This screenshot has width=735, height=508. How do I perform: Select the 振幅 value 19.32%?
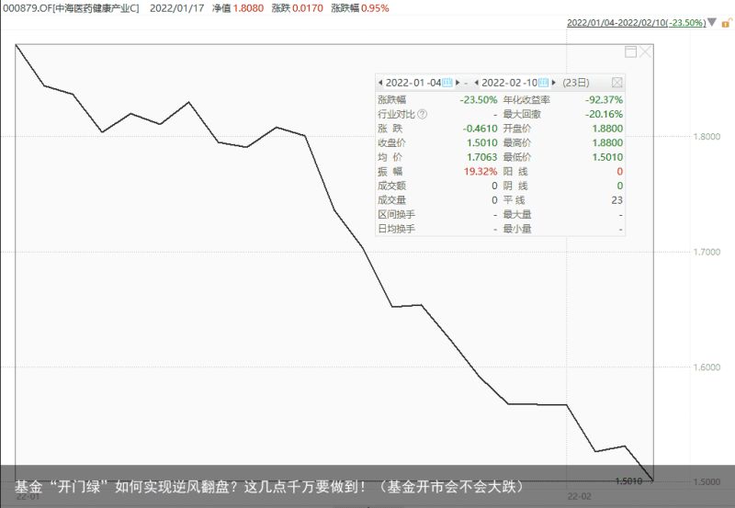click(x=481, y=171)
